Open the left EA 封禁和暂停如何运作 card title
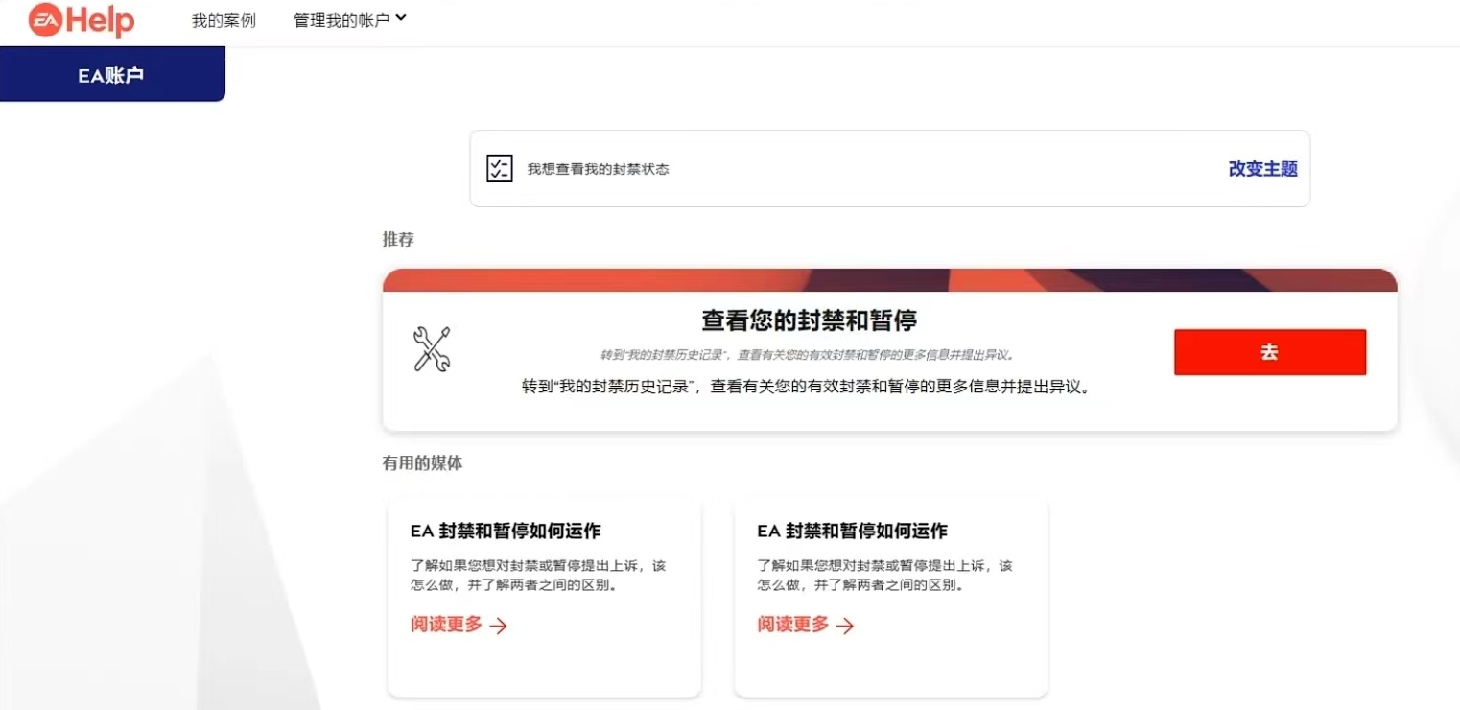This screenshot has height=710, width=1460. 506,531
